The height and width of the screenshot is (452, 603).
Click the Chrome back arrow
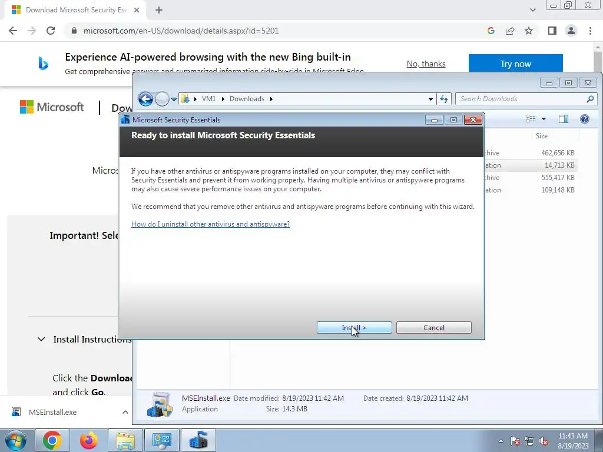click(x=13, y=31)
